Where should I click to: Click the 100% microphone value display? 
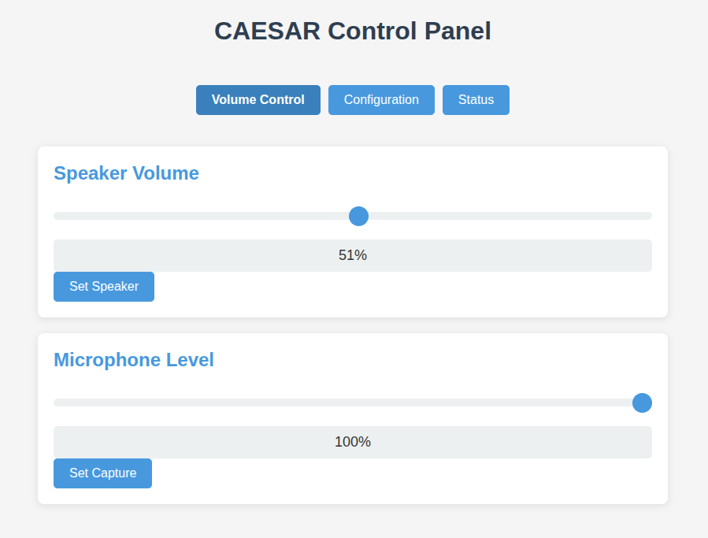(353, 442)
